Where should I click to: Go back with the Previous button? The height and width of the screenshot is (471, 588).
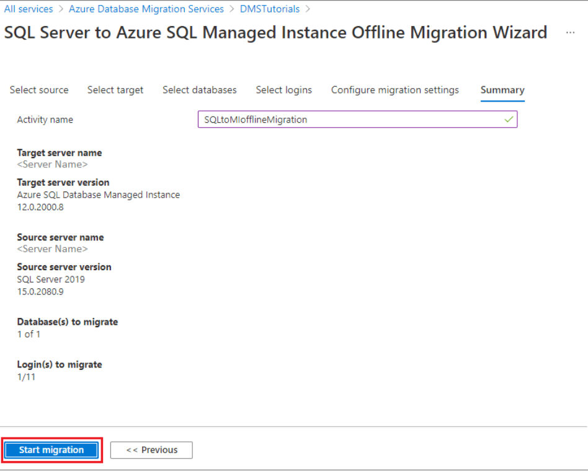tap(151, 450)
